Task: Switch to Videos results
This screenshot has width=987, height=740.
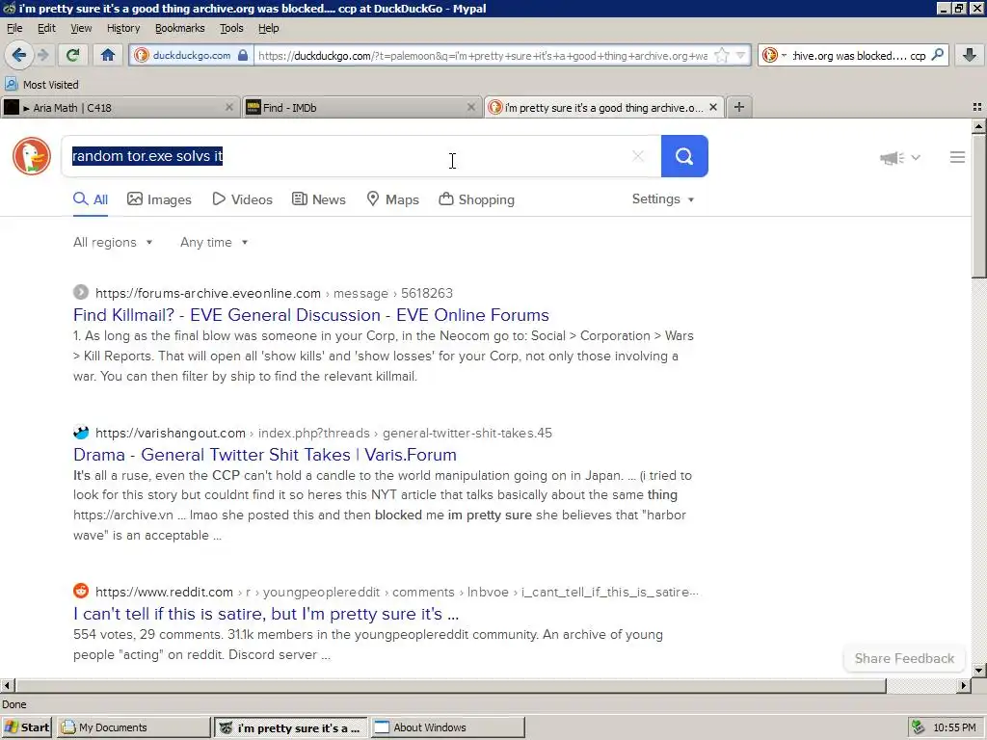Action: [x=242, y=200]
